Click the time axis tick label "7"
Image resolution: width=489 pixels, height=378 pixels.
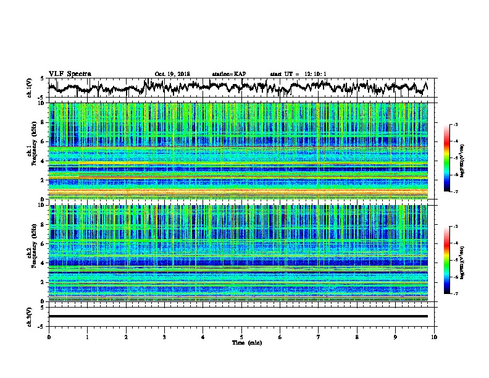319,337
